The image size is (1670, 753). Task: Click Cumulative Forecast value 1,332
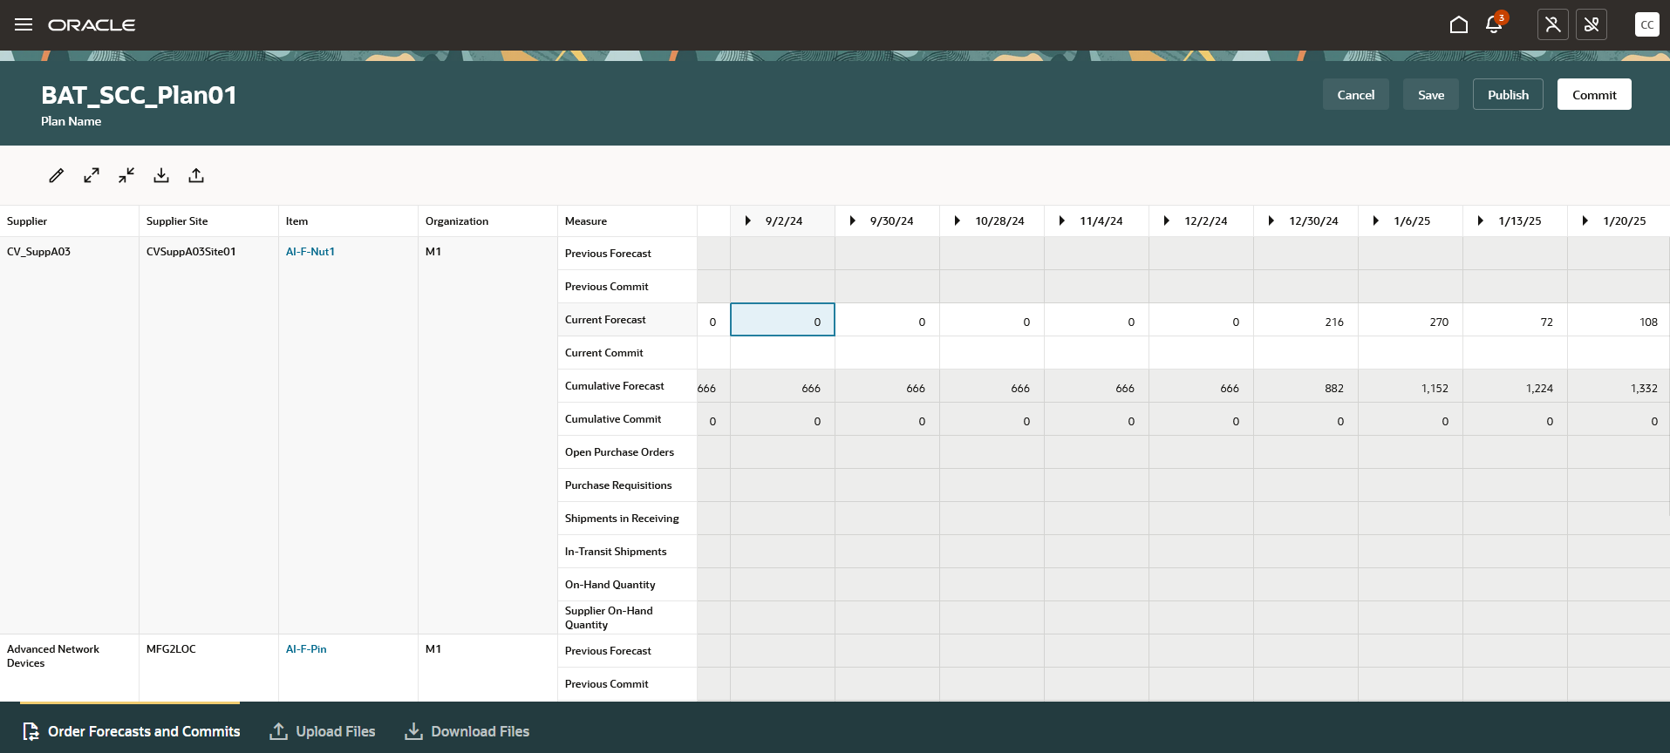(x=1619, y=386)
